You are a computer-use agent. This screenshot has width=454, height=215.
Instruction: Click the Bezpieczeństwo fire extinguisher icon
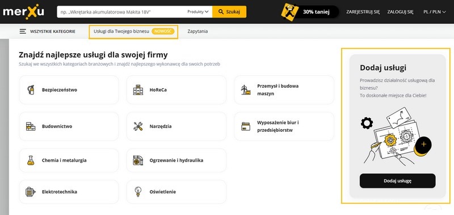click(x=31, y=90)
